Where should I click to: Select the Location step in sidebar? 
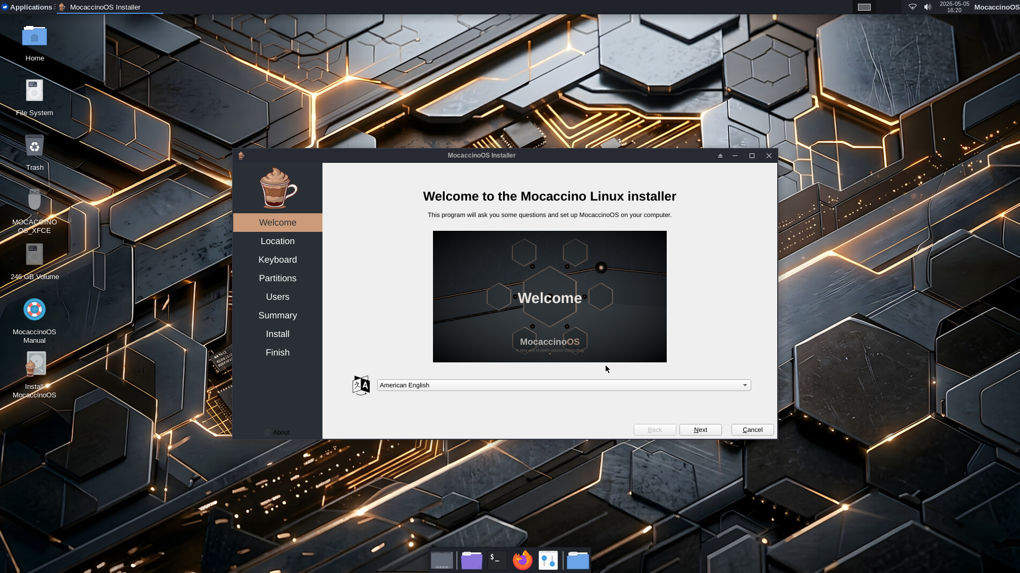pos(278,241)
